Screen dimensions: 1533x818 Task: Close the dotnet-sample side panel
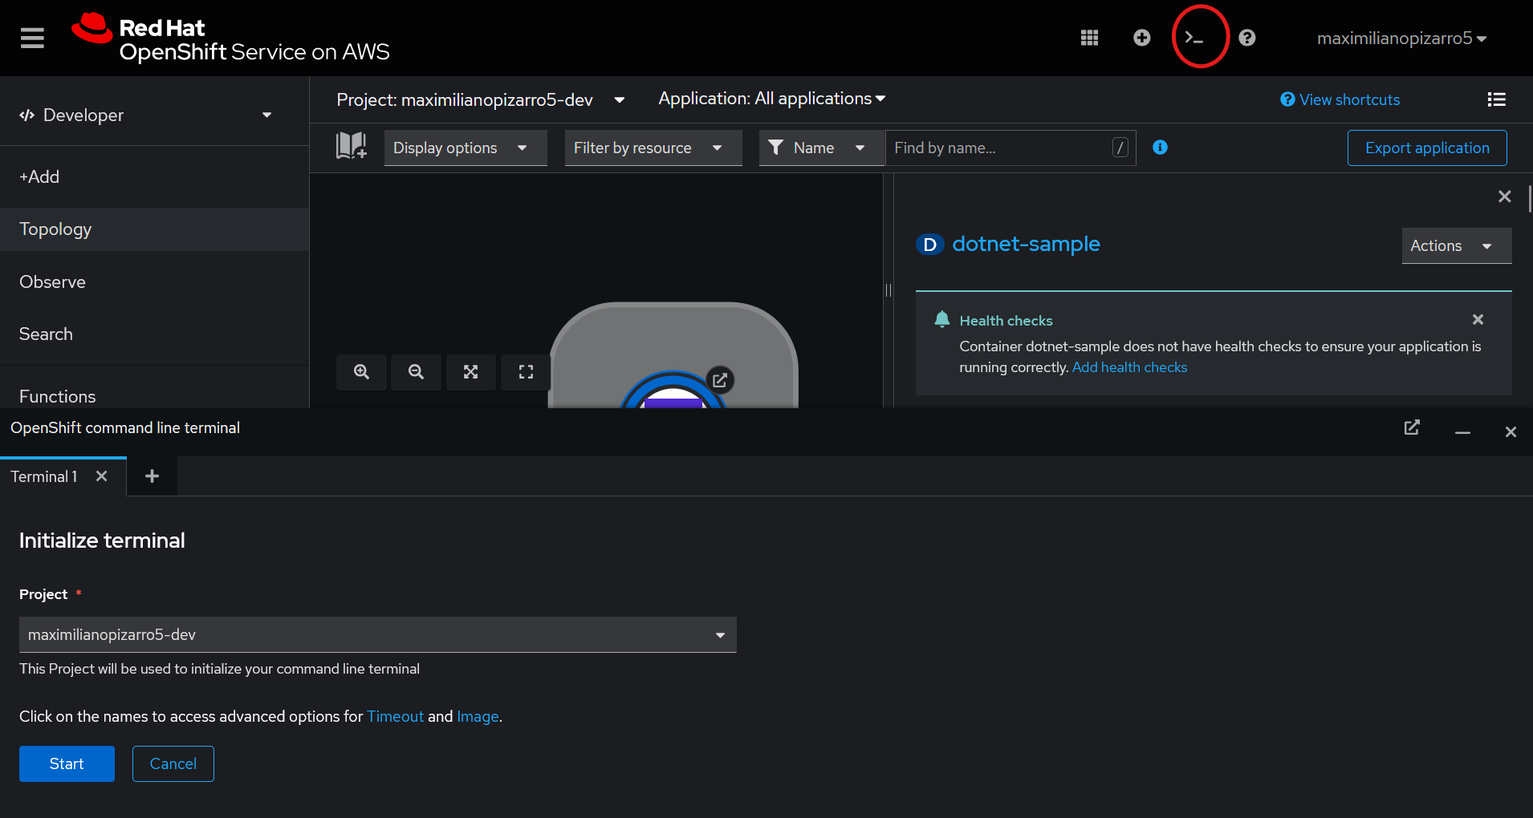pyautogui.click(x=1505, y=196)
